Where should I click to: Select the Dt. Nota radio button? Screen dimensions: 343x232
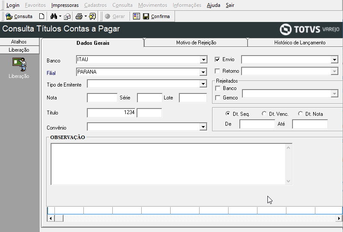(x=300, y=114)
